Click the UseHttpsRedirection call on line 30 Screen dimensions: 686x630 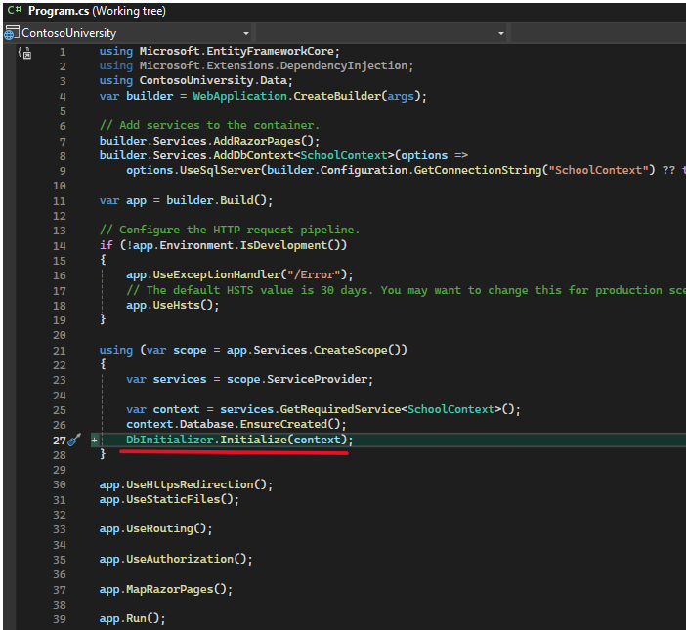192,484
